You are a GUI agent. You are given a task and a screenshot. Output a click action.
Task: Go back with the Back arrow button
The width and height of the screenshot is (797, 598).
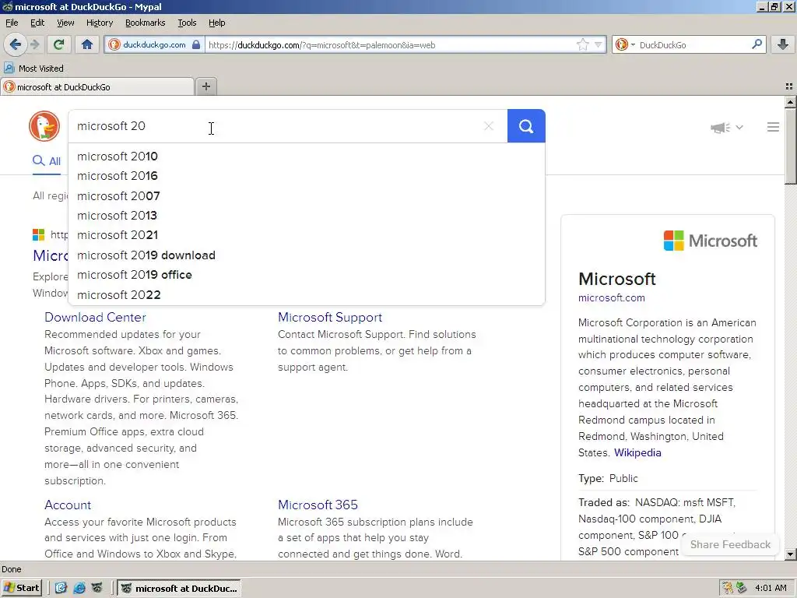pyautogui.click(x=16, y=44)
